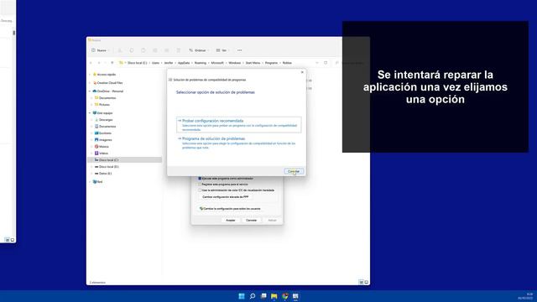Viewport: 537px width, 302px height.
Task: Click Cancelar in the troubleshooter dialog
Action: (x=294, y=171)
